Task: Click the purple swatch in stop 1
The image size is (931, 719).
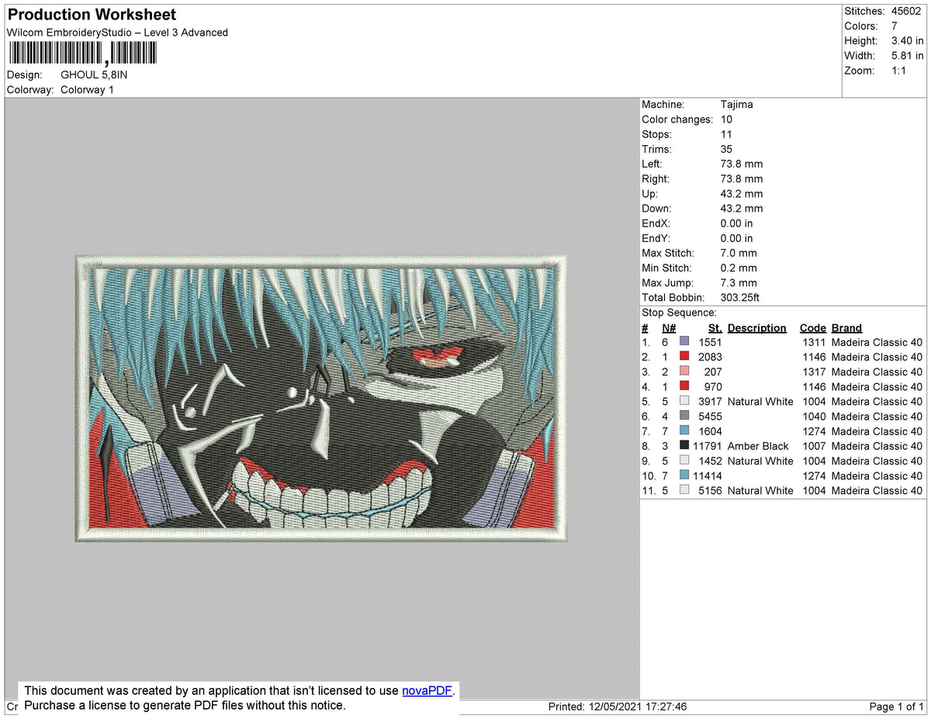Action: (x=684, y=342)
